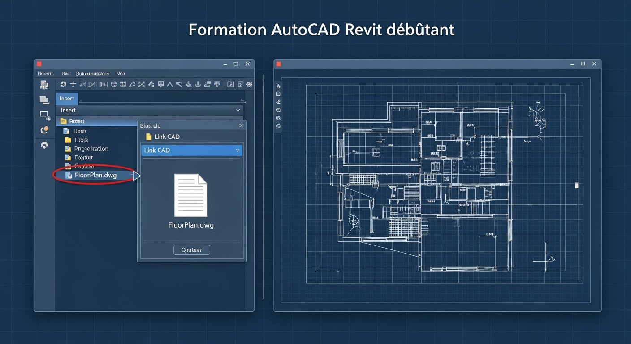Click the copy layers icon below the project icon
Image resolution: width=631 pixels, height=344 pixels.
(44, 99)
